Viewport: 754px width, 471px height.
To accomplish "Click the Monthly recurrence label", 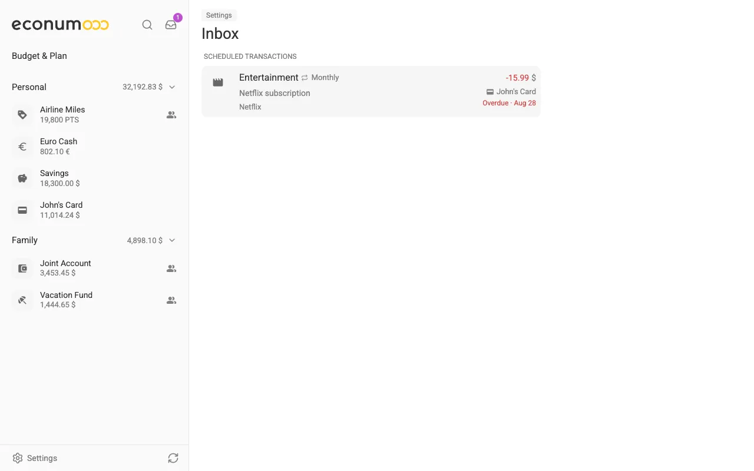I will 325,78.
